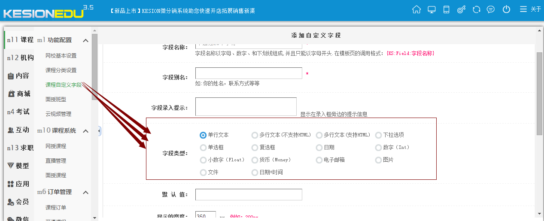Collapse the 功能配置 section
Screen dimensions: 544x221
(x=85, y=40)
